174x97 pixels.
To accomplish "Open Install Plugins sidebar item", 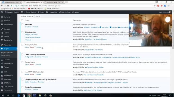I will 8,24.
